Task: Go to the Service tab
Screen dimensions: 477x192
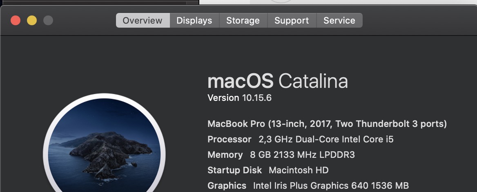Action: coord(339,20)
